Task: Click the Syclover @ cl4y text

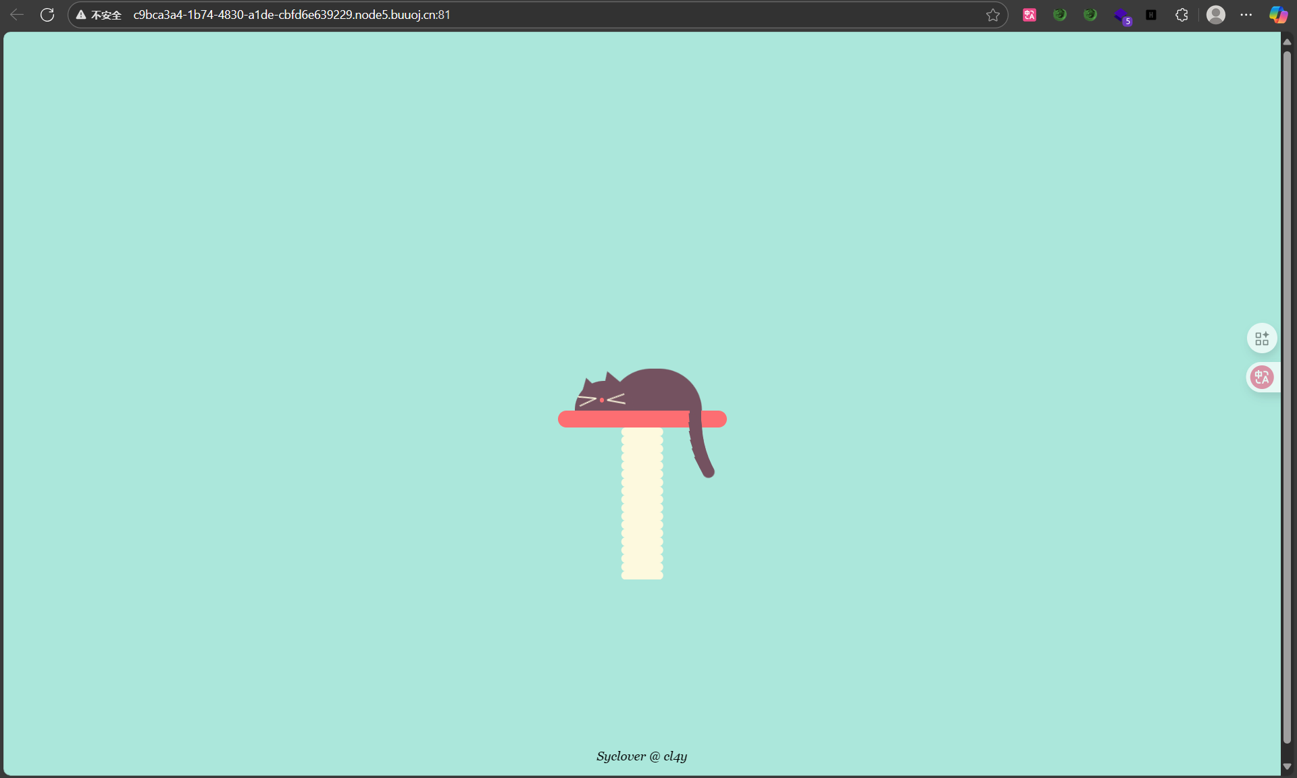Action: [x=641, y=756]
